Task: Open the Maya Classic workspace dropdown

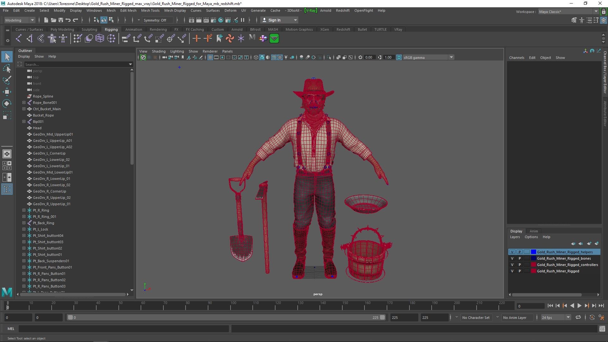Action: coord(568,12)
